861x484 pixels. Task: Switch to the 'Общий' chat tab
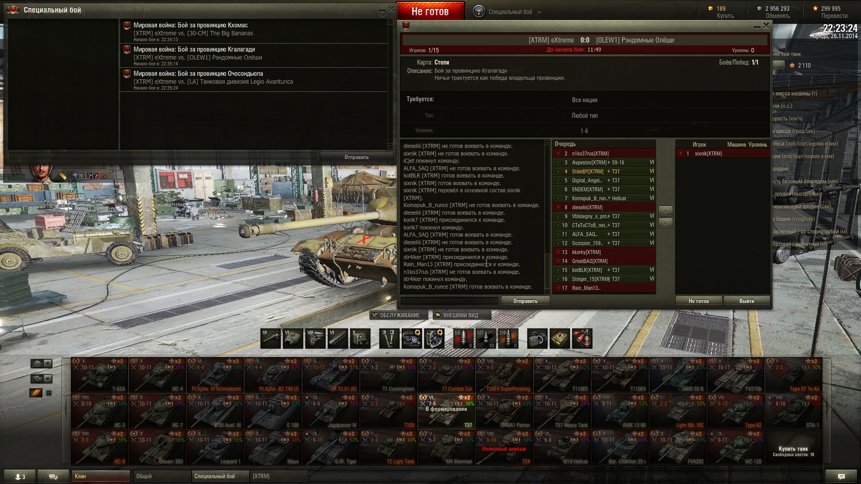(x=161, y=476)
